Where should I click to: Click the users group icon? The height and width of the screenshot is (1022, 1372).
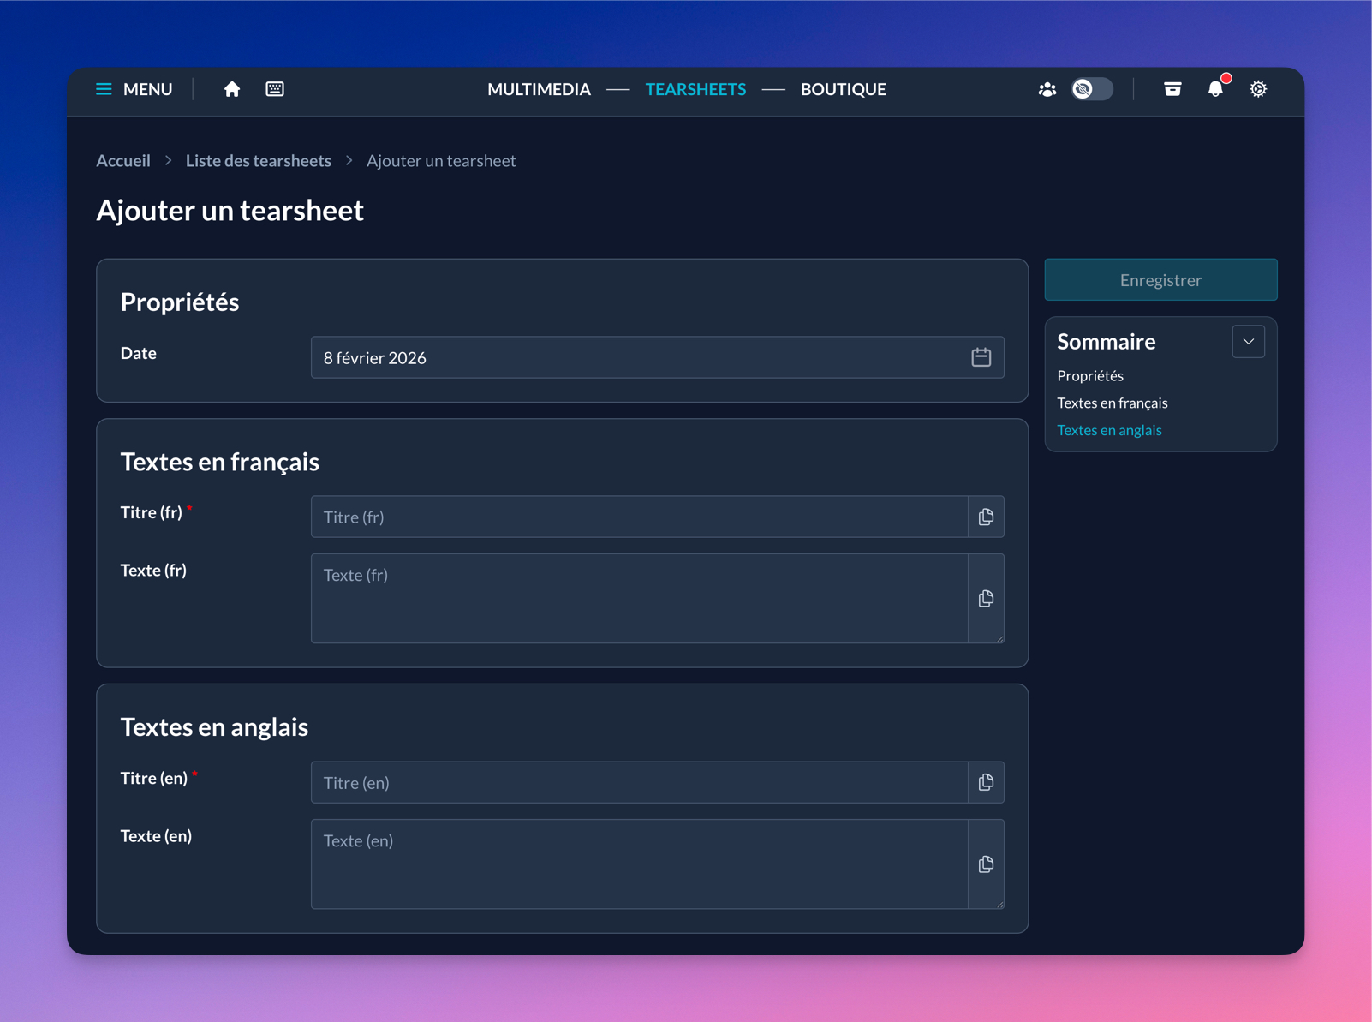pyautogui.click(x=1047, y=89)
